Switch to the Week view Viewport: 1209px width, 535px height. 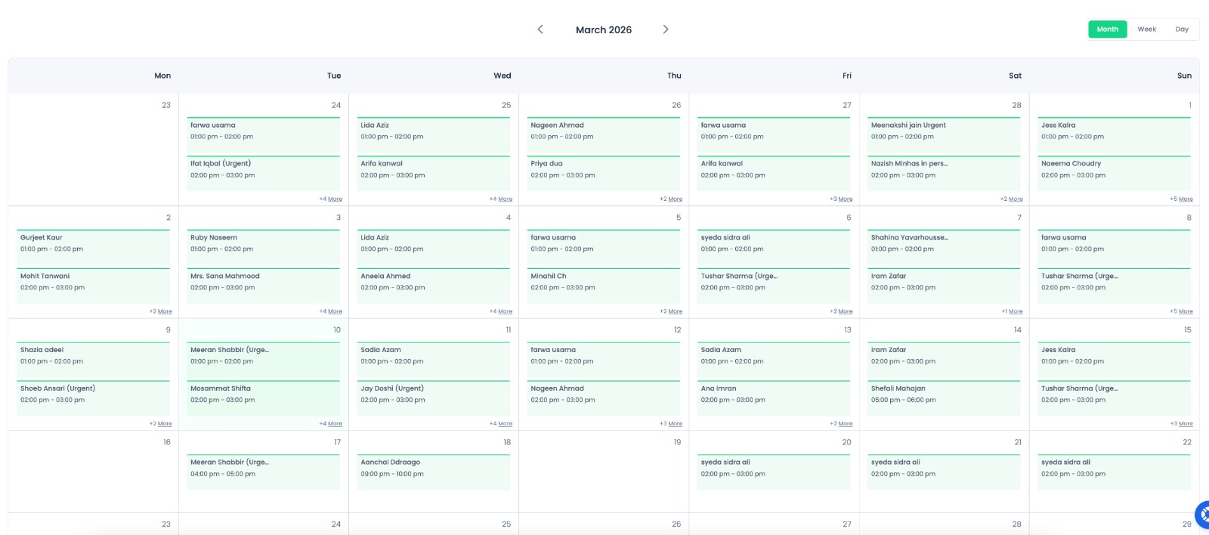click(x=1146, y=29)
